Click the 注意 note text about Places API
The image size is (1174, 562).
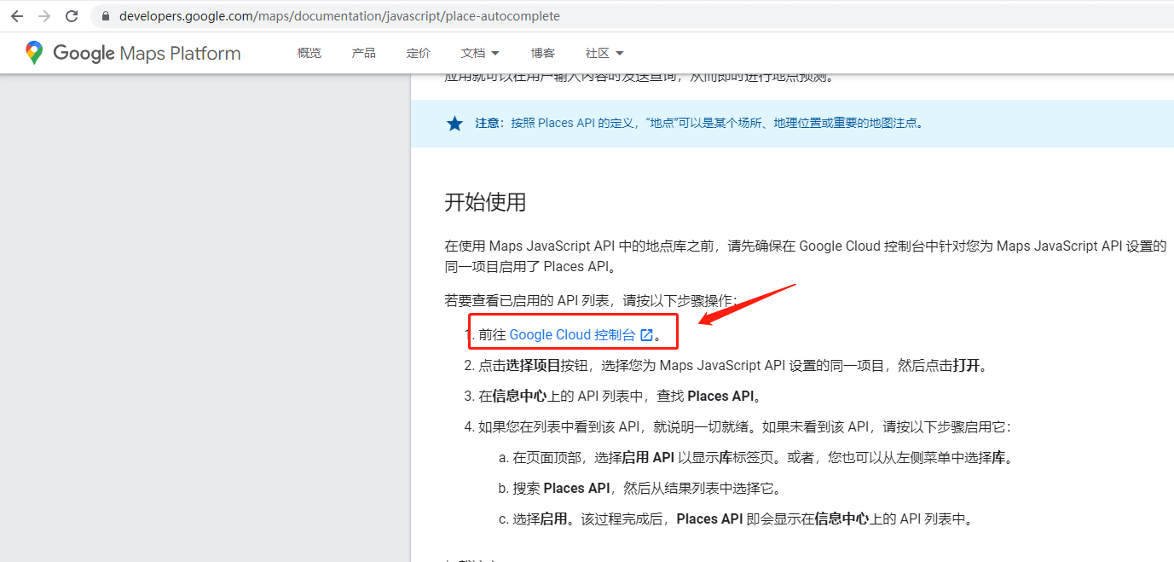click(x=699, y=123)
